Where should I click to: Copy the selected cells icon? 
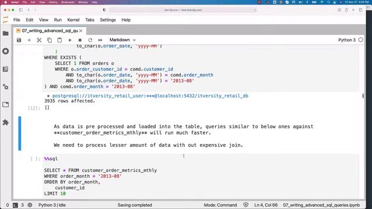[x=49, y=40]
